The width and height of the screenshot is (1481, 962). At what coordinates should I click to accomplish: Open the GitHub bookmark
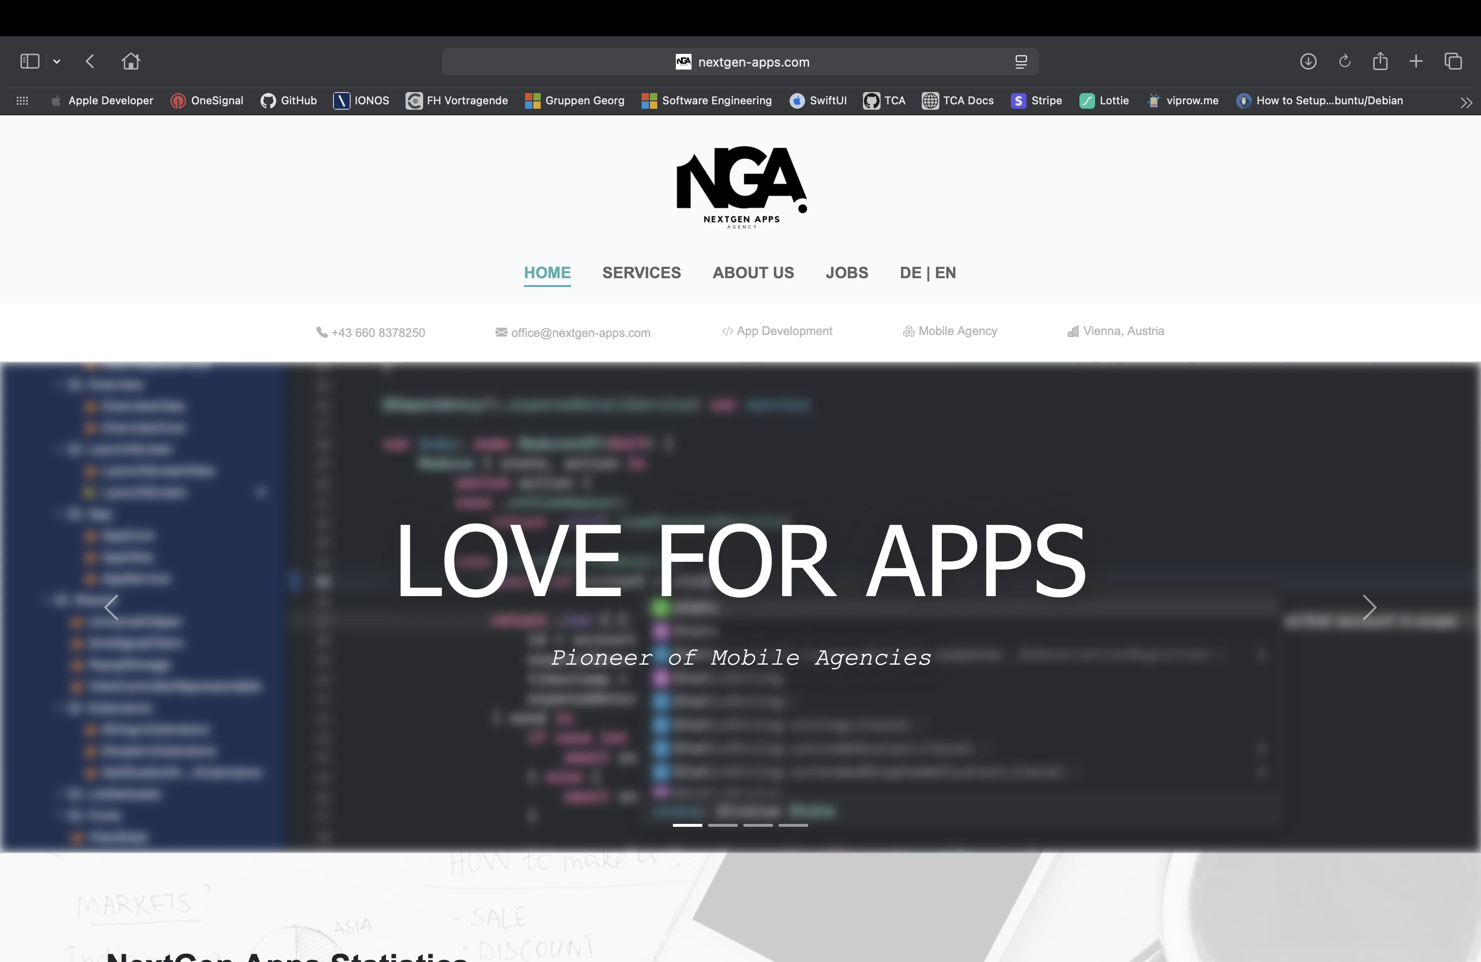289,101
